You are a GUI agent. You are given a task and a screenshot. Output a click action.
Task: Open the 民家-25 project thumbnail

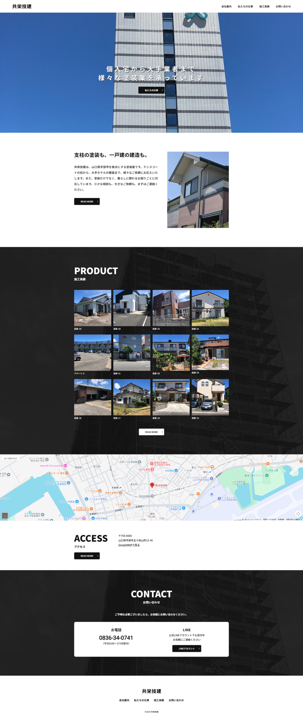(x=92, y=308)
